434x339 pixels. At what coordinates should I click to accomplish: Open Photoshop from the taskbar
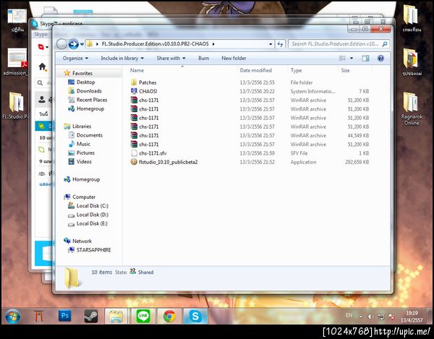(64, 316)
